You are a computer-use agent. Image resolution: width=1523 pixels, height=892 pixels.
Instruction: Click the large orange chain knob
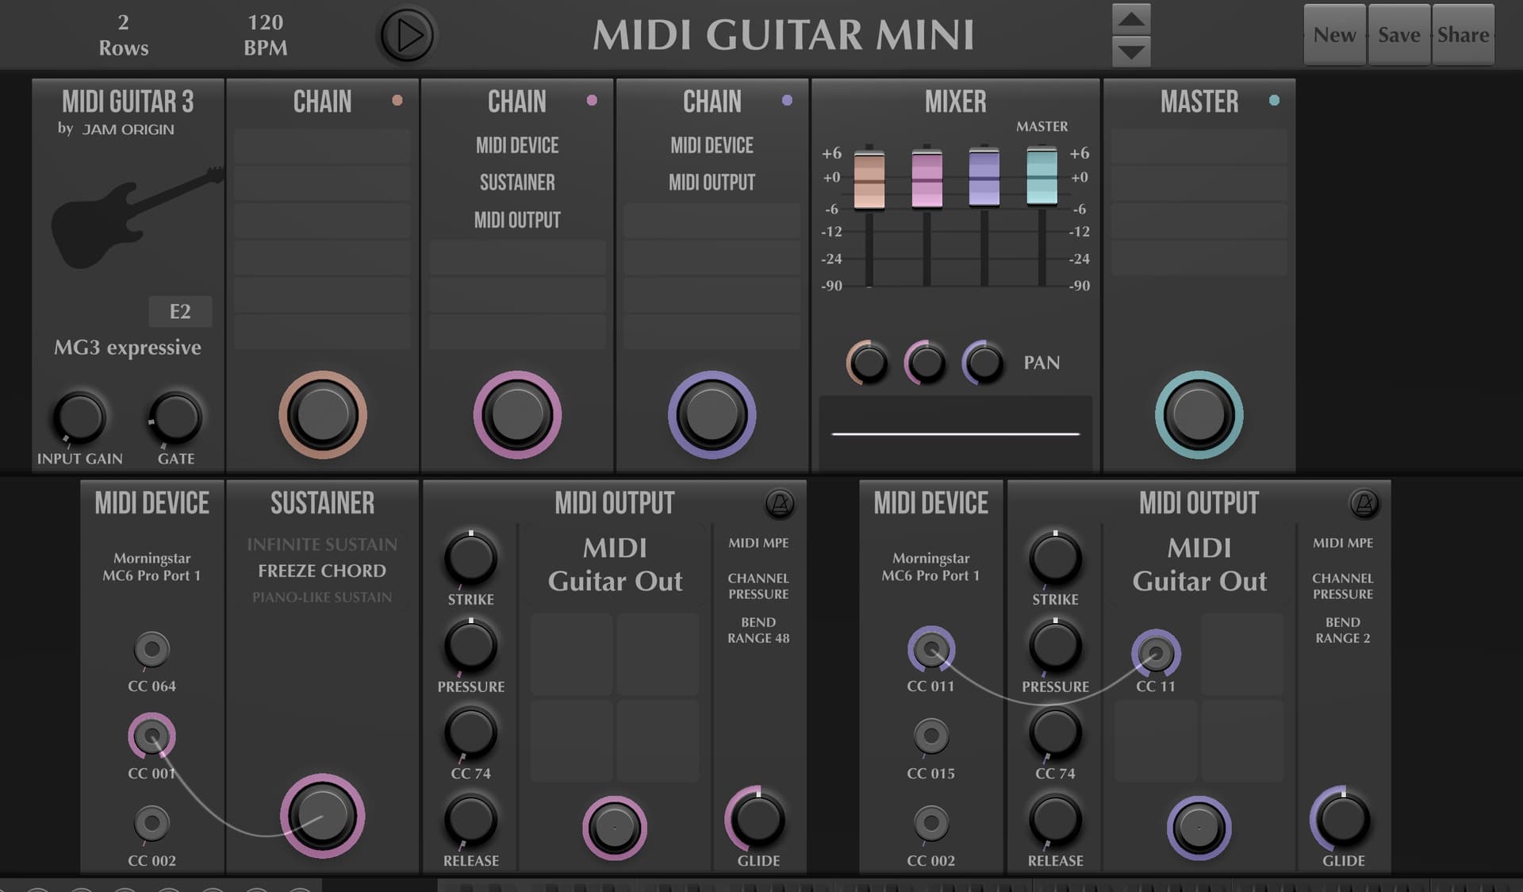pos(322,414)
